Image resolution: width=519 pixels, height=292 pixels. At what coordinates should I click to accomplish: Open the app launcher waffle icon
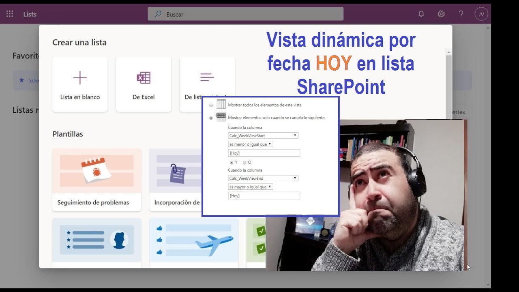coord(10,14)
